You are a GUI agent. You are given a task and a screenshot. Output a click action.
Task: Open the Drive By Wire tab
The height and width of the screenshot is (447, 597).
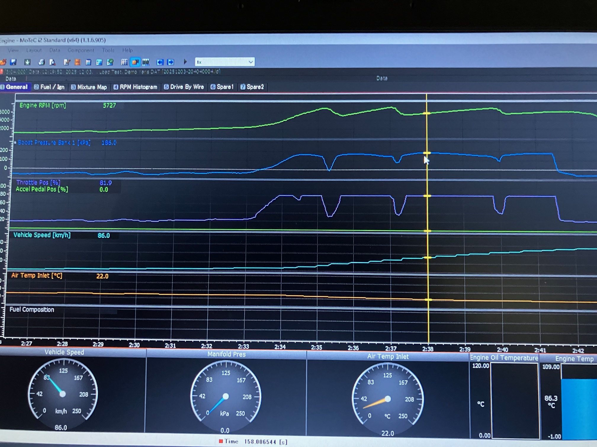tap(184, 87)
